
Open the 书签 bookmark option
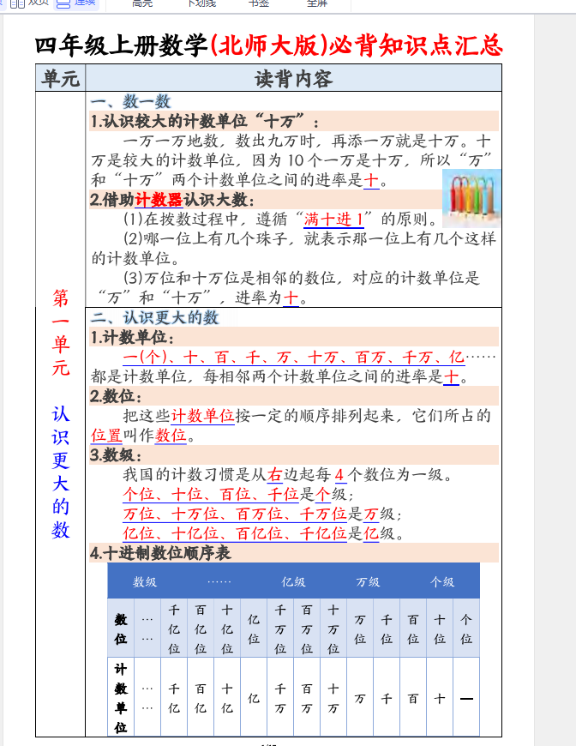[258, 3]
